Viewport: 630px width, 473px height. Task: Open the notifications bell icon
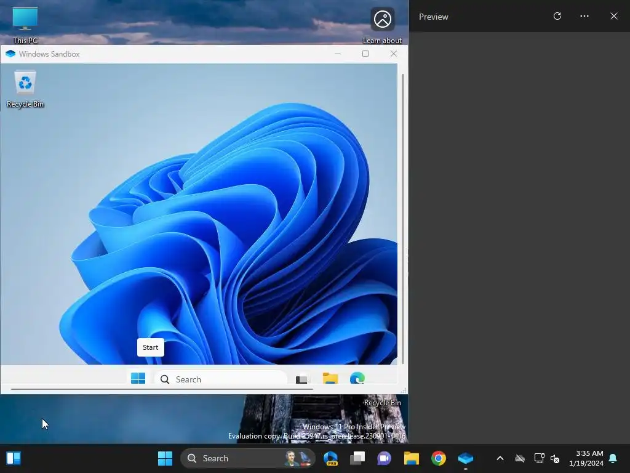pyautogui.click(x=613, y=458)
